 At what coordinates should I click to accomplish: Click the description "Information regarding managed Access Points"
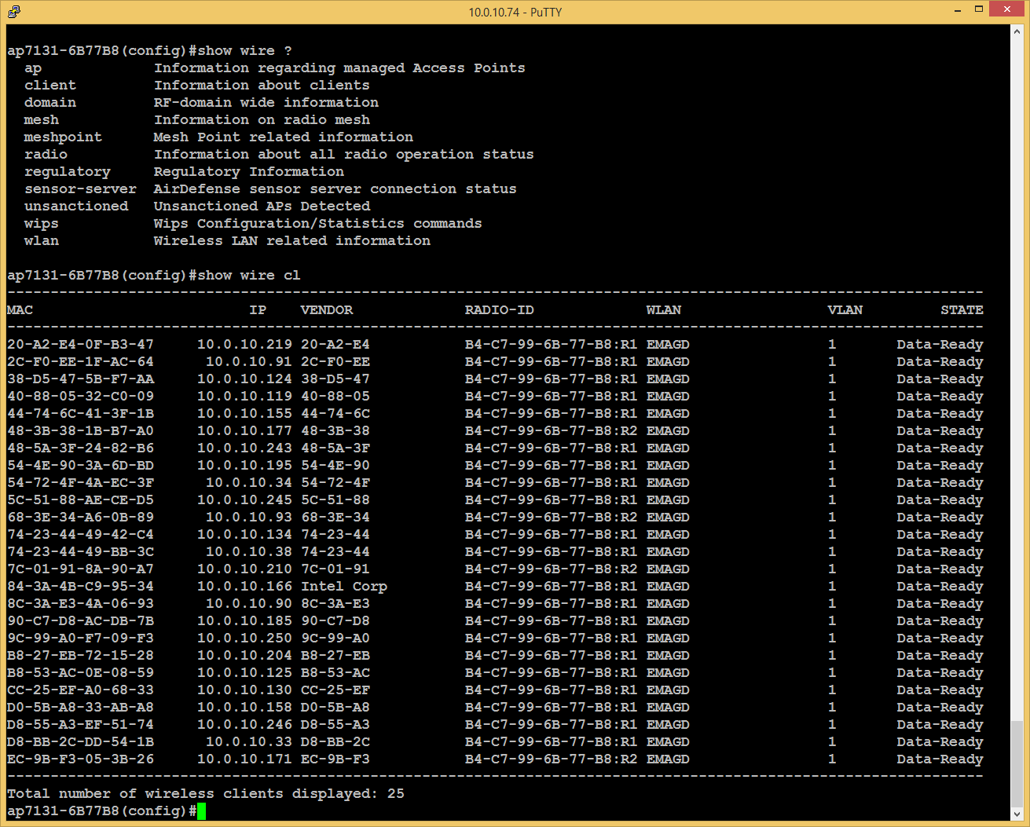click(339, 68)
